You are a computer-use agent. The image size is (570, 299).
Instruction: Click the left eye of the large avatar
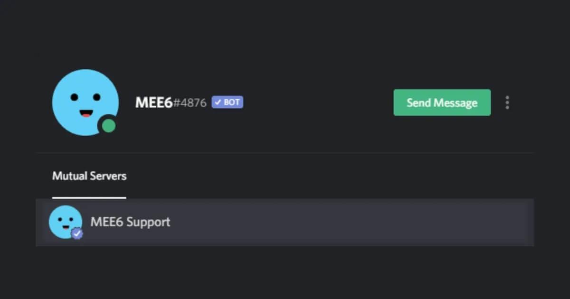tap(75, 97)
